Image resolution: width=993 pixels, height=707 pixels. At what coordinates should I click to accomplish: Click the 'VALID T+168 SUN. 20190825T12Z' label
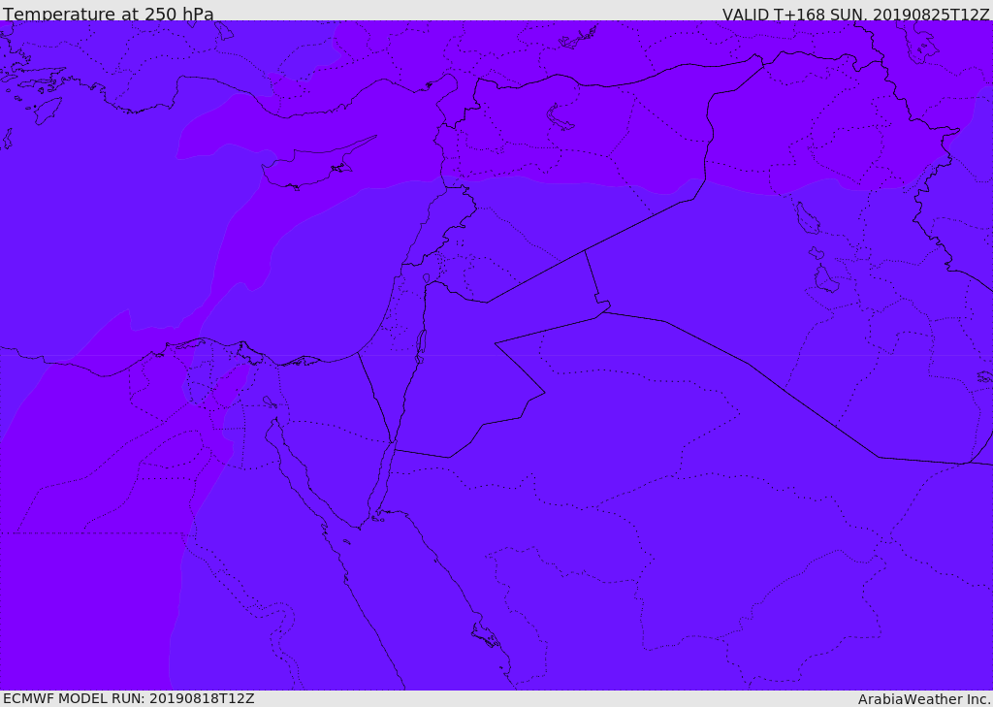[855, 14]
